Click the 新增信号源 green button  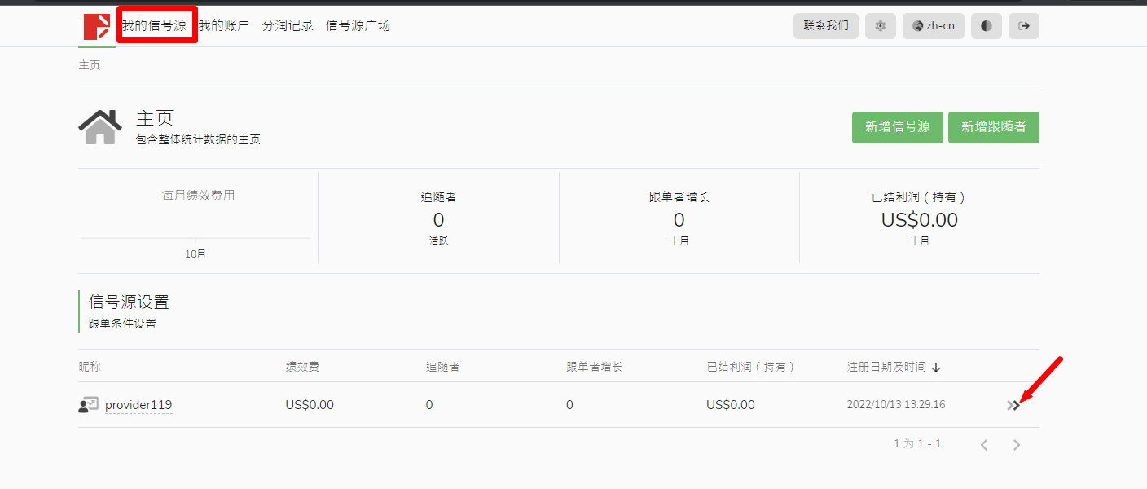point(897,127)
